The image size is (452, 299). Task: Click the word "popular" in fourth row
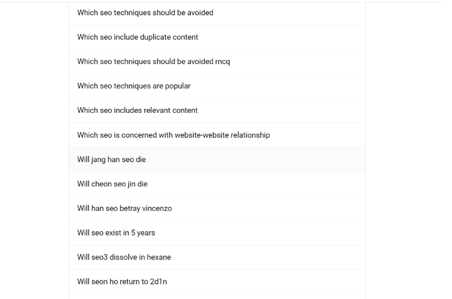(177, 86)
